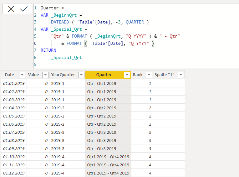
Task: Select the date cell 01.06.2019
Action: 13,124
